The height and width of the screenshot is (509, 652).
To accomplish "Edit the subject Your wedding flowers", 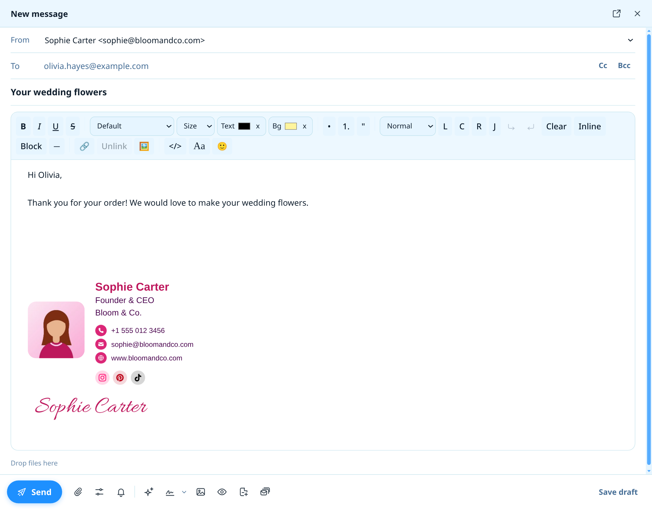I will pyautogui.click(x=323, y=92).
